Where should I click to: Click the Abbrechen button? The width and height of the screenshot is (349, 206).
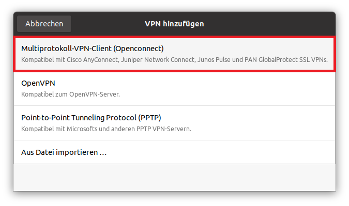pos(44,24)
